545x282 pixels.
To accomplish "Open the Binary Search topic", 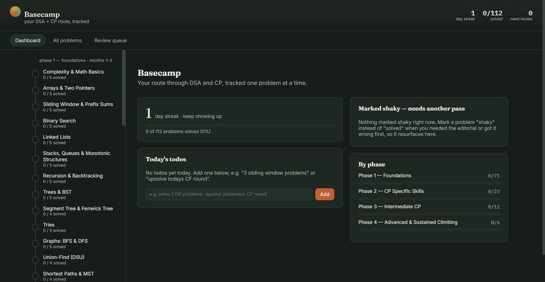I will pyautogui.click(x=59, y=121).
